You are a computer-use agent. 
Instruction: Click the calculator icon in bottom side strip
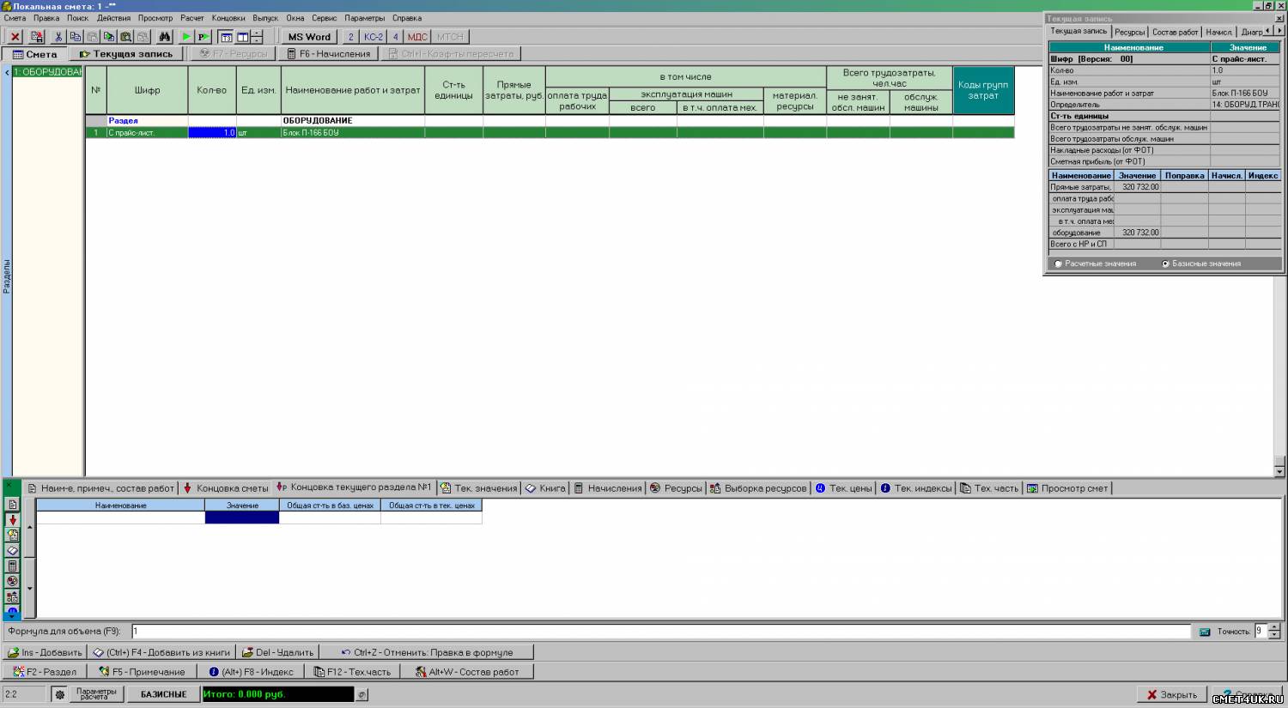click(12, 566)
